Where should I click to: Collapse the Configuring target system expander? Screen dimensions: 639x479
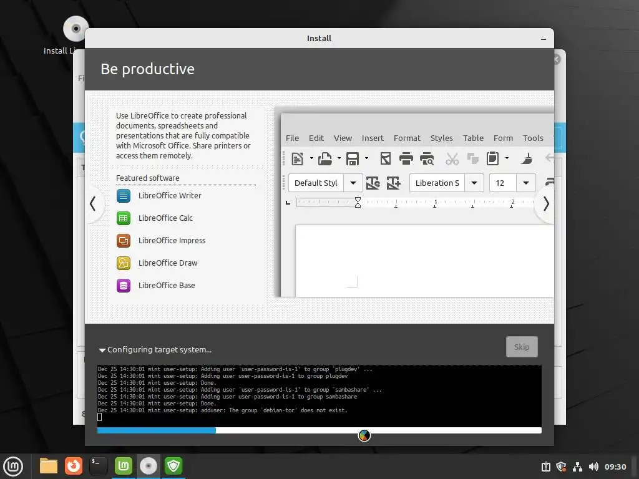point(102,350)
